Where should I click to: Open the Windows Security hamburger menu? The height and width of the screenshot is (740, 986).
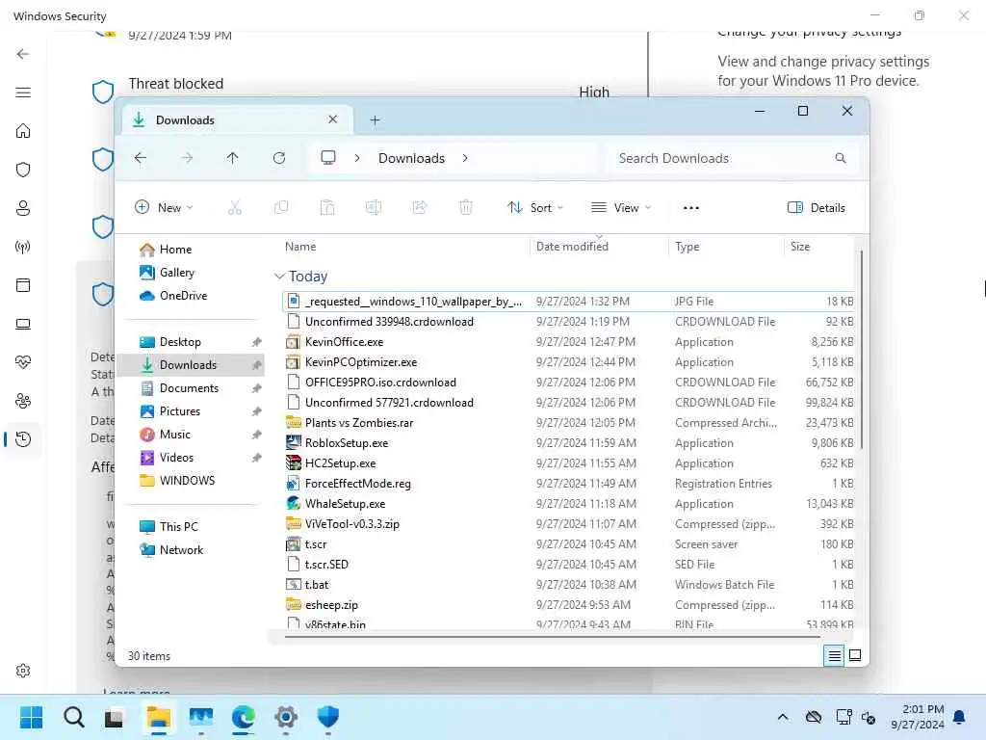click(x=23, y=92)
